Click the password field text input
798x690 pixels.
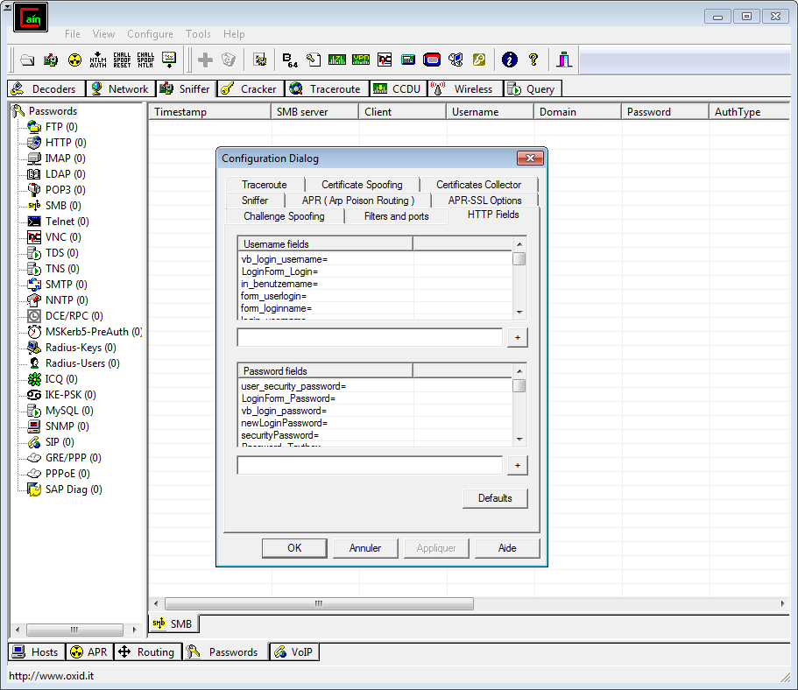[370, 465]
